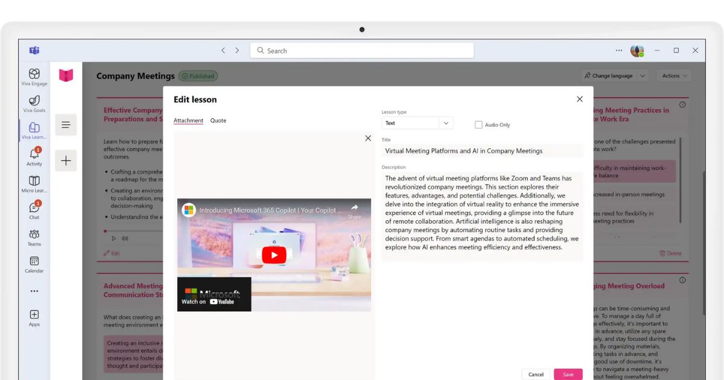Click the hamburger menu icon
The image size is (724, 380).
[x=66, y=125]
